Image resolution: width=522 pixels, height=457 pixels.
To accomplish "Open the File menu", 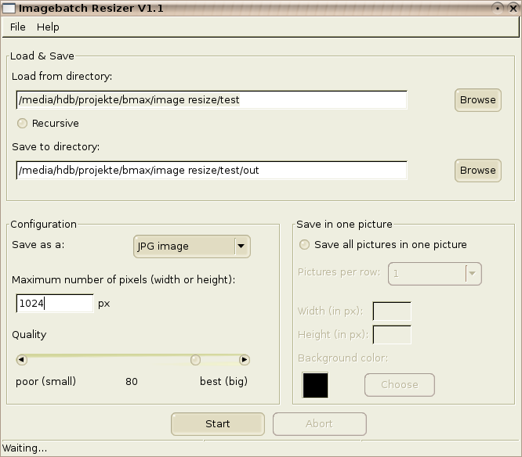I will click(18, 27).
